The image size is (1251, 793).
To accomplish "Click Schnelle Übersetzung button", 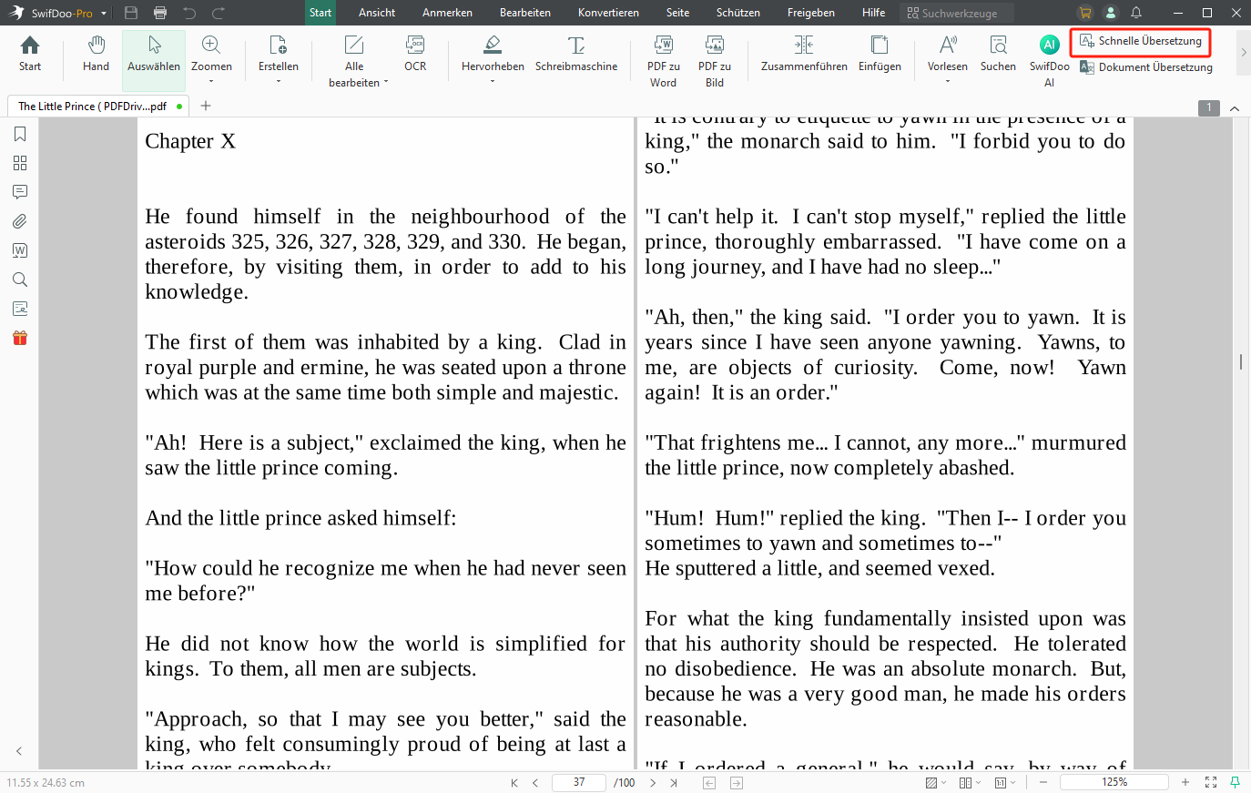I will [x=1140, y=41].
